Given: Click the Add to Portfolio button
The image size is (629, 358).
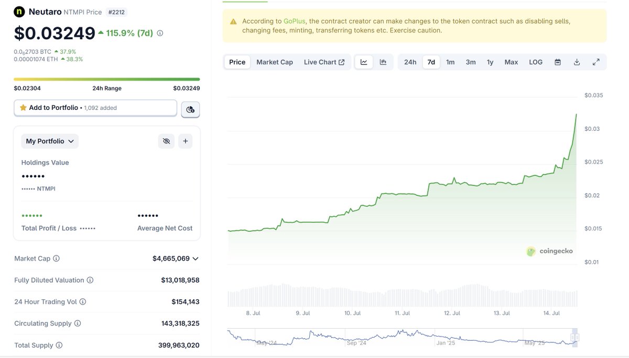Looking at the screenshot, I should (95, 108).
